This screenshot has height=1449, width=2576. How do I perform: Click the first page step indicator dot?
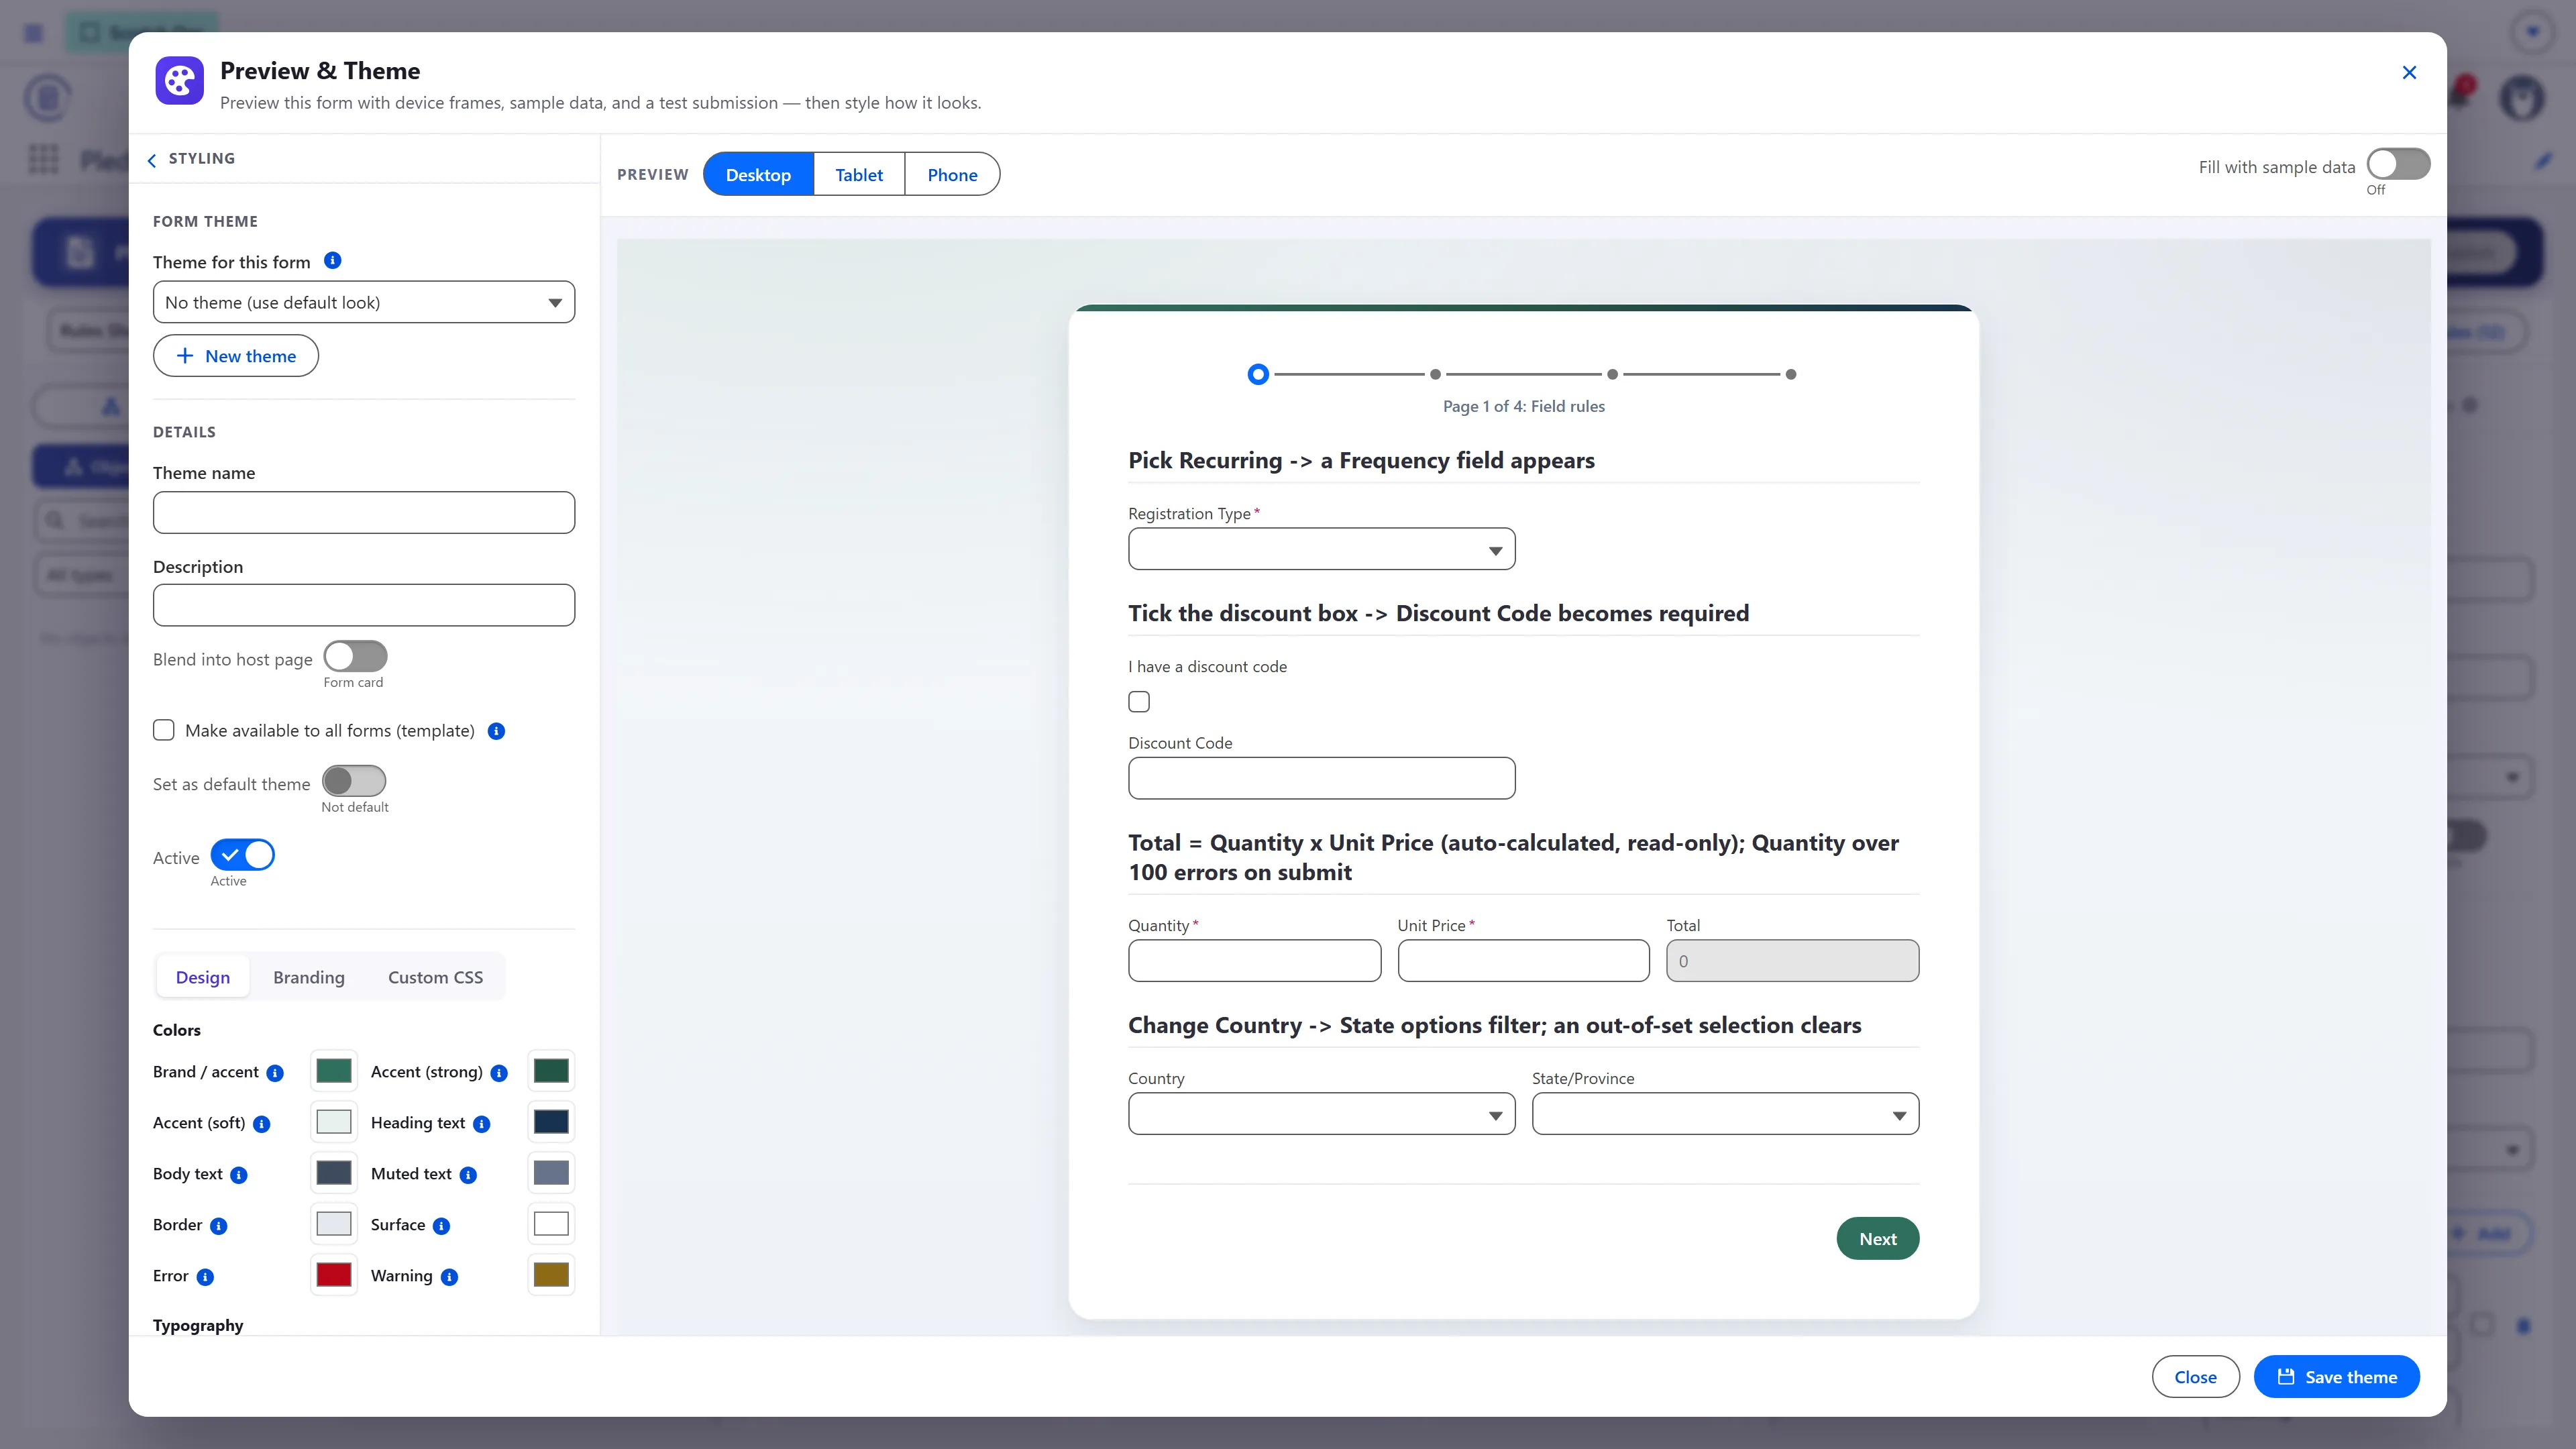1258,374
